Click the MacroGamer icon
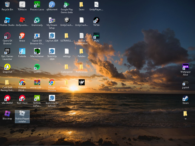This screenshot has height=146, width=195. tap(37, 51)
